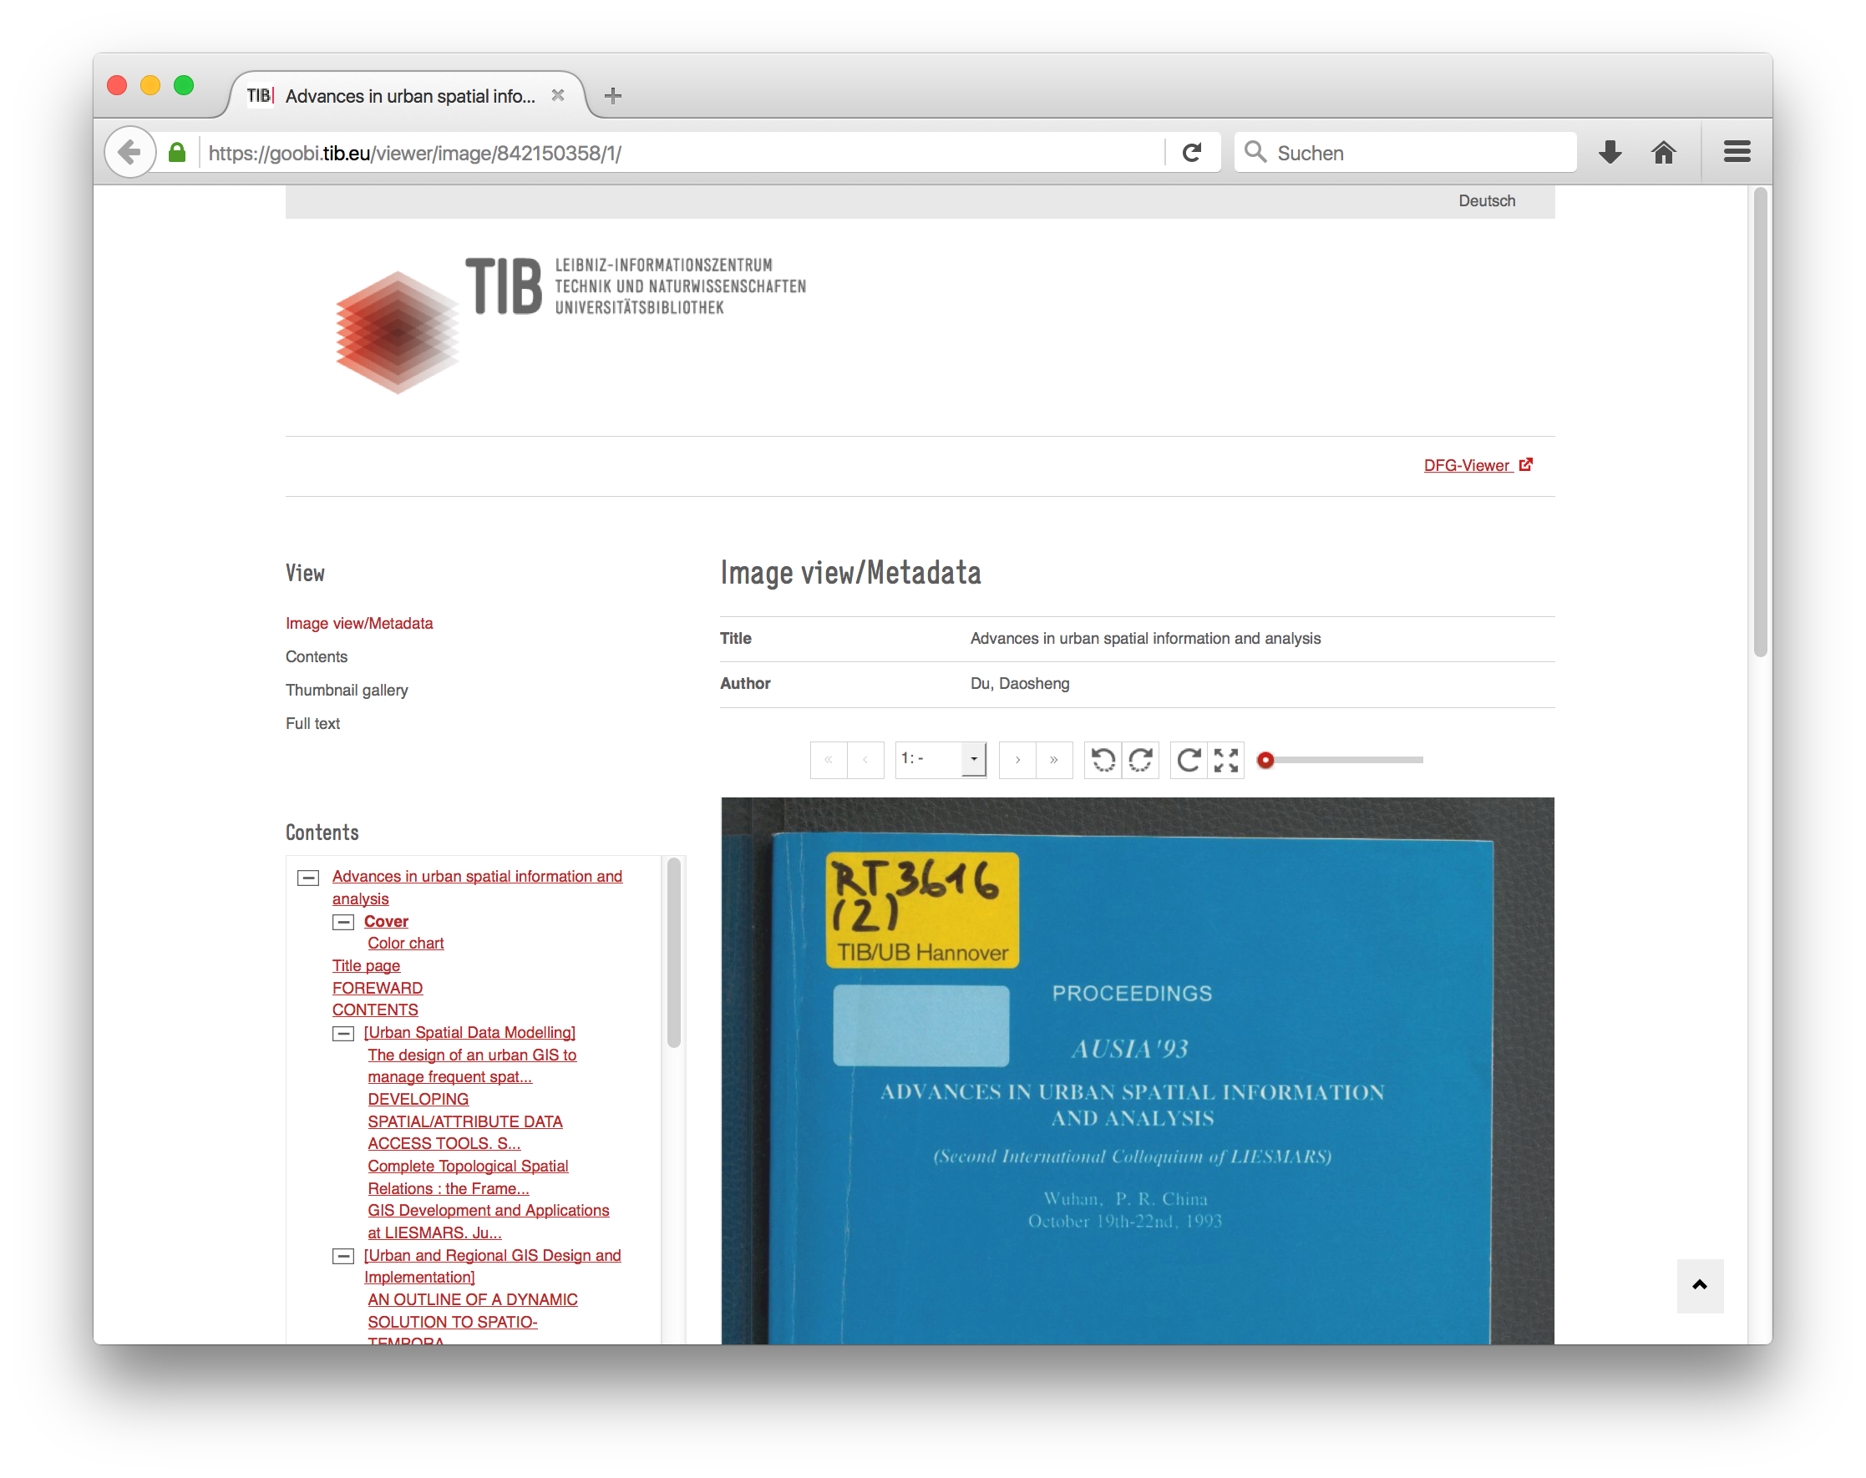Go to previous page with single left arrow

tap(865, 760)
